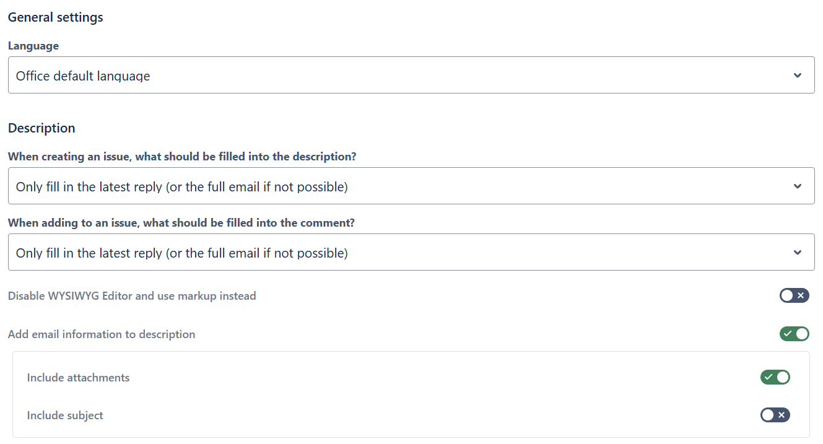The image size is (823, 444).
Task: Toggle the Disable WYSIWYG Editor switch
Action: 794,296
